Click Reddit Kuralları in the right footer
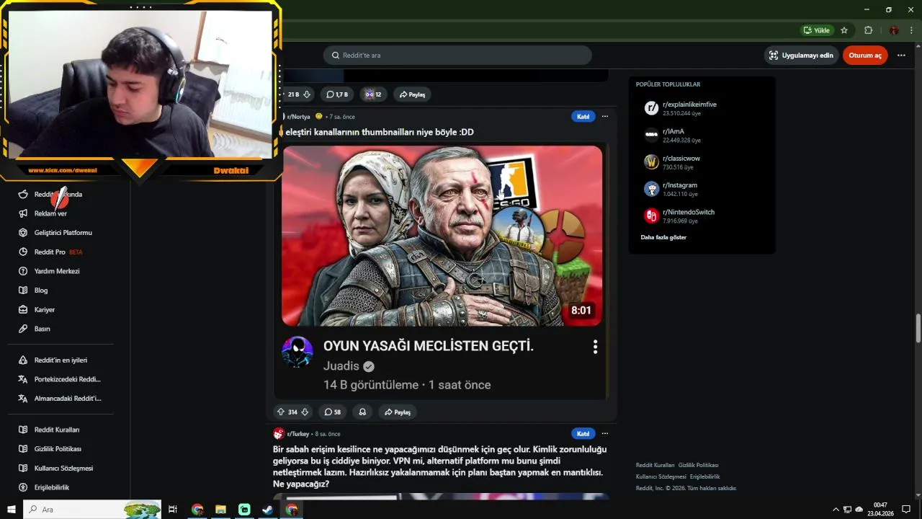Screen dimensions: 922x519 point(655,466)
